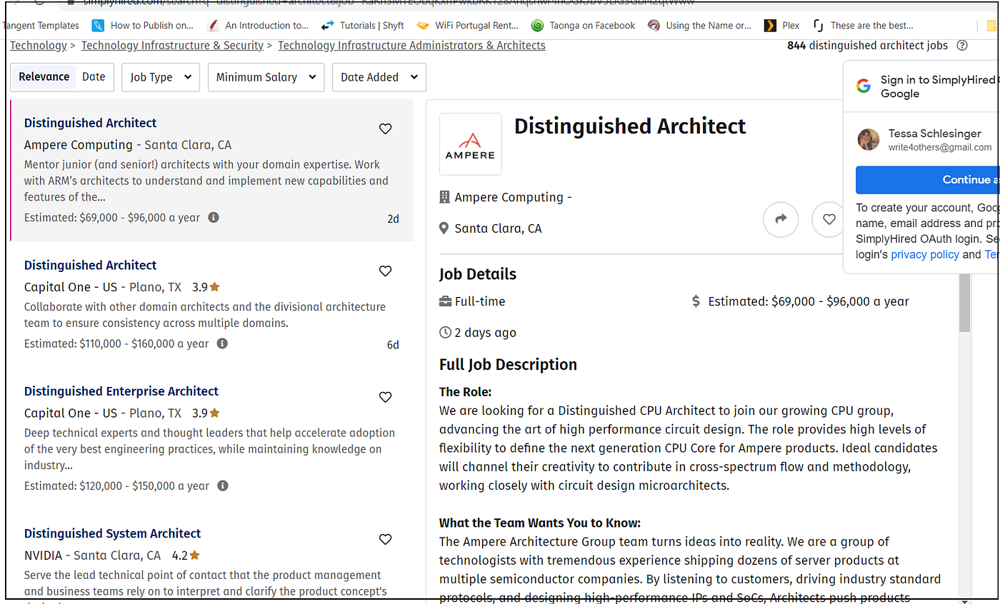Open the How to Publish on bookmark
Screen dimensions: 1000x604
click(143, 26)
